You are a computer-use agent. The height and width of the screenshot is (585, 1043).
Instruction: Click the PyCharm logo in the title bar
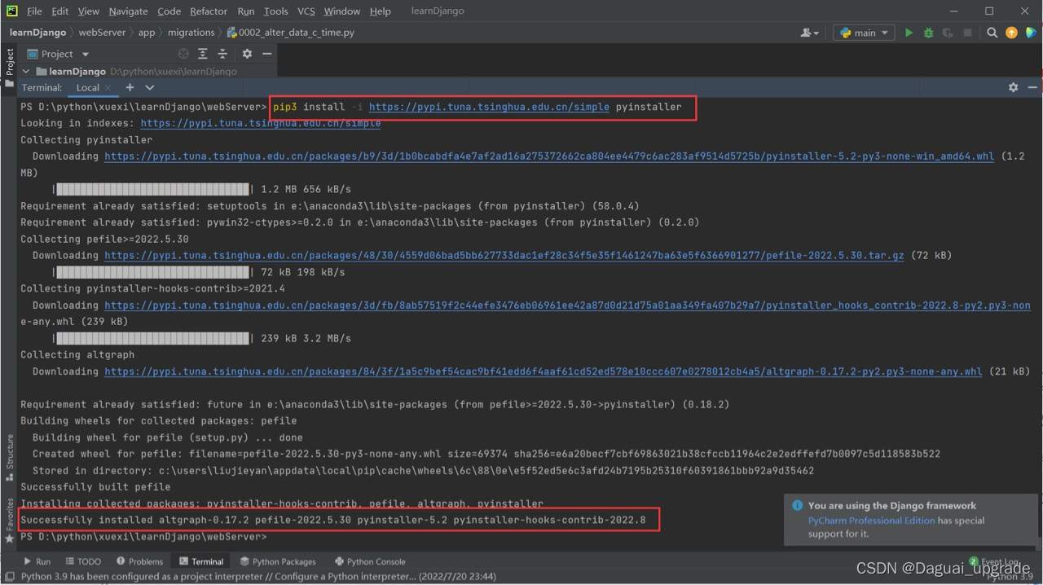pos(11,11)
